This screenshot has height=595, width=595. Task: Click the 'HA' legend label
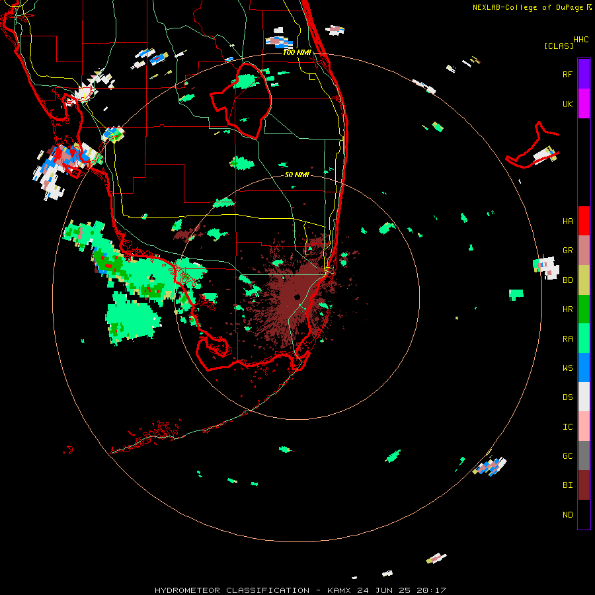[x=567, y=221]
